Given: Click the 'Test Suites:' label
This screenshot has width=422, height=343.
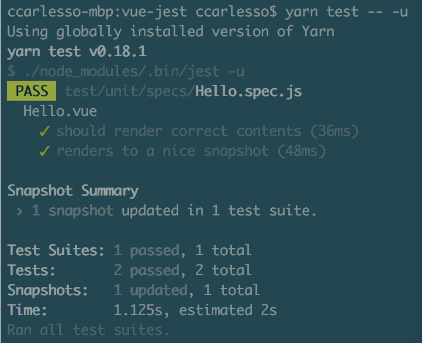Looking at the screenshot, I should pos(56,251).
